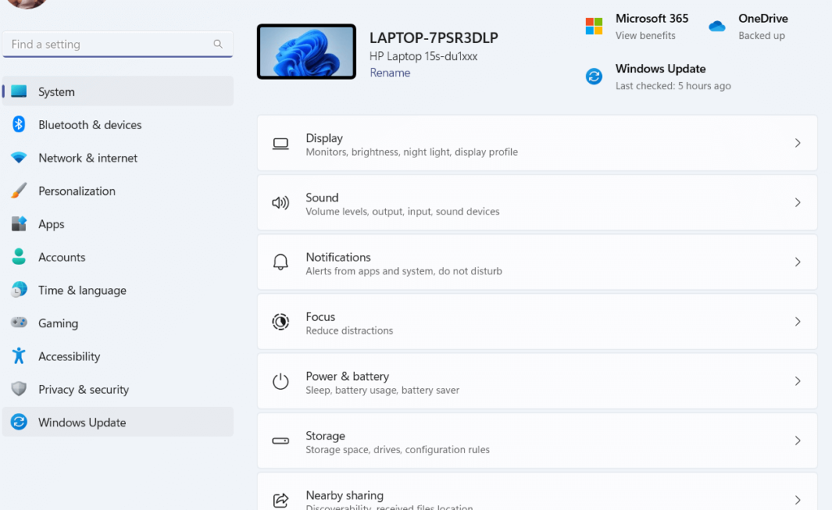Go to Bluetooth & devices
The image size is (832, 510).
click(118, 124)
